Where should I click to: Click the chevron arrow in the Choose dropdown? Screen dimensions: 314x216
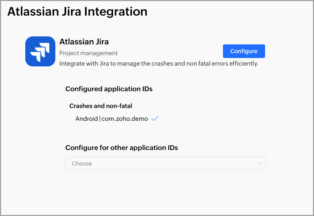point(259,164)
